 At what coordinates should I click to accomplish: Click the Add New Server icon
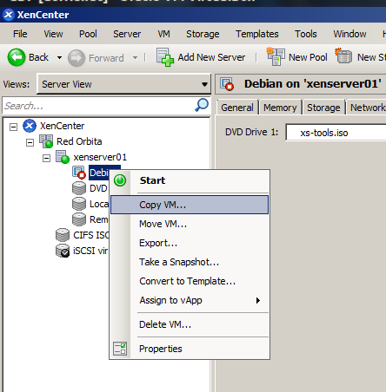click(165, 57)
